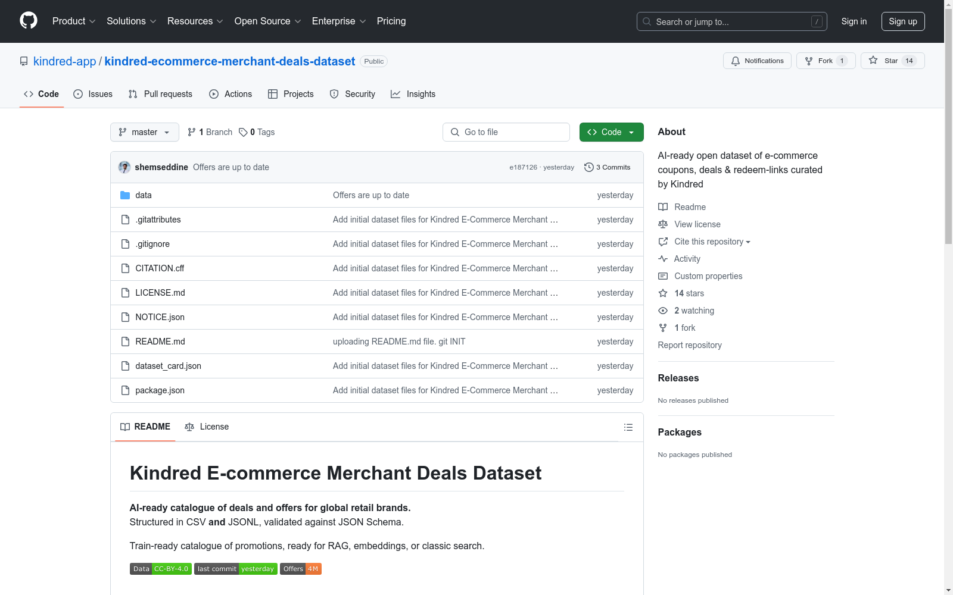Click the dataset_card.json file icon
The height and width of the screenshot is (595, 953).
tap(125, 366)
